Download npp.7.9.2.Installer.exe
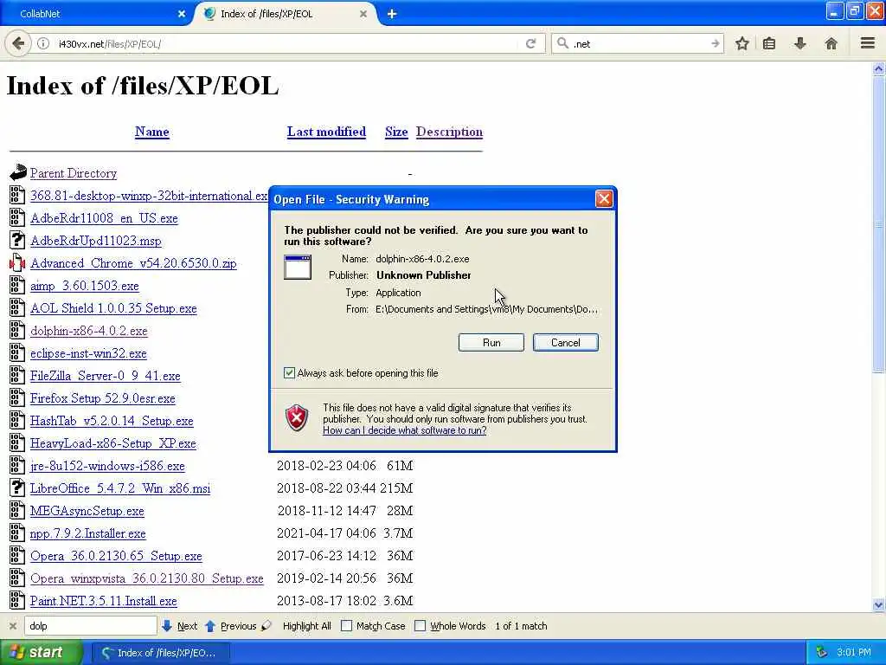This screenshot has height=665, width=886. 87,533
